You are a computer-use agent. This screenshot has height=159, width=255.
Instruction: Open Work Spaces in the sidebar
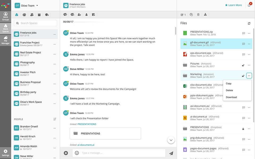(6, 28)
